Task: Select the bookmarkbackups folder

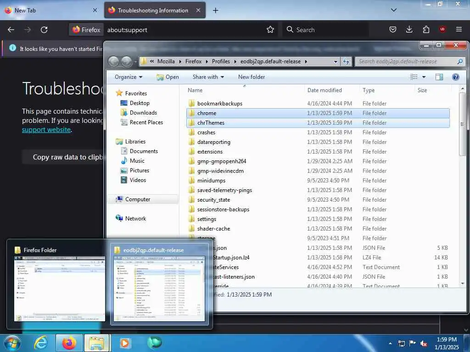Action: point(318,104)
